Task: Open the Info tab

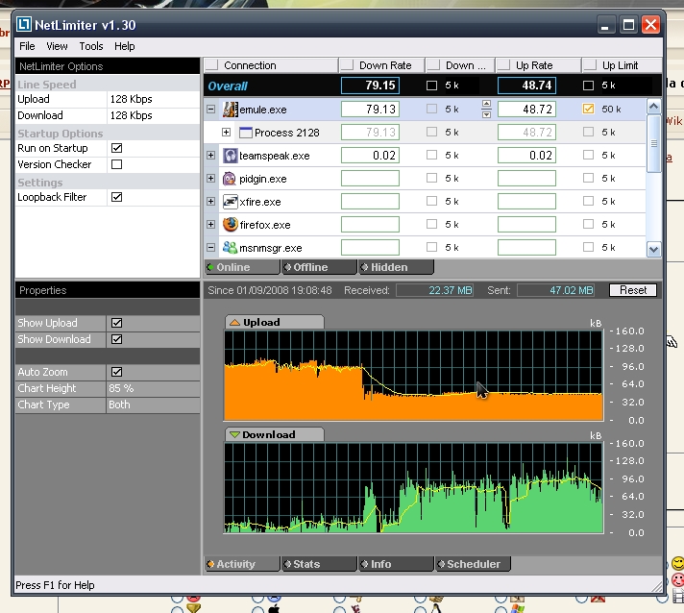Action: click(396, 564)
